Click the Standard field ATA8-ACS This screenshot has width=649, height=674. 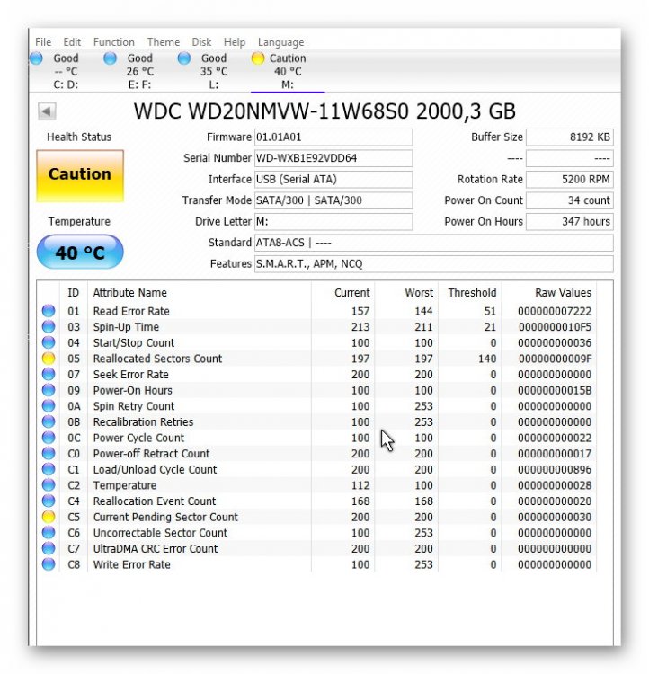[433, 243]
